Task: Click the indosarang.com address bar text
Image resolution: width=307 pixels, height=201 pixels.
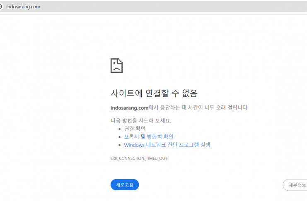Action: point(23,6)
